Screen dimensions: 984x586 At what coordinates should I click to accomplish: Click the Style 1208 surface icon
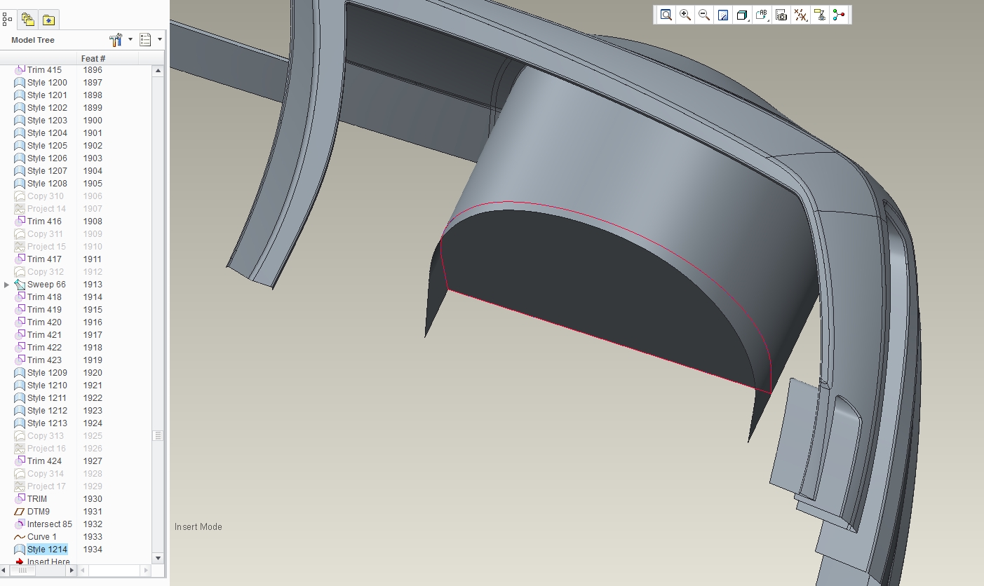(x=20, y=184)
